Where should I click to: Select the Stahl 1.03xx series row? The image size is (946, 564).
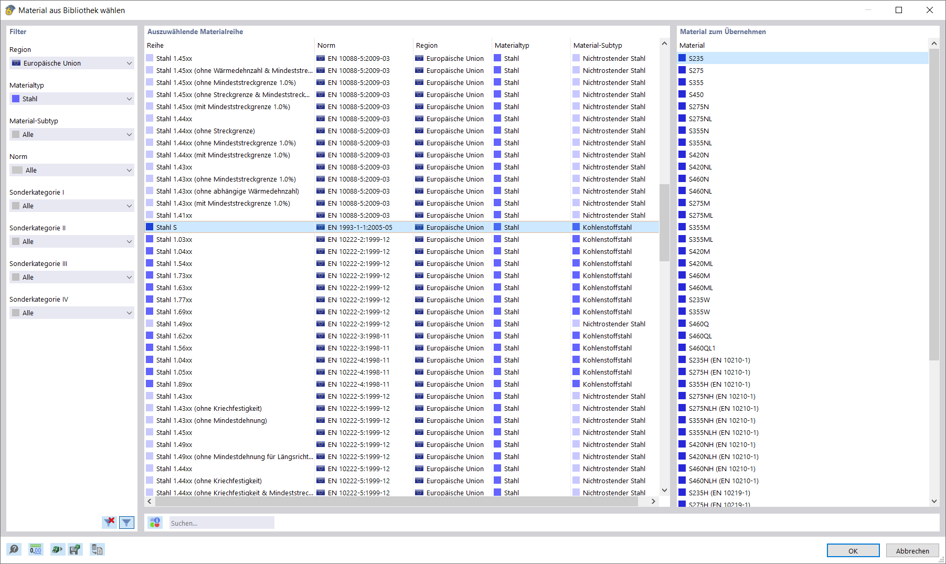click(401, 239)
